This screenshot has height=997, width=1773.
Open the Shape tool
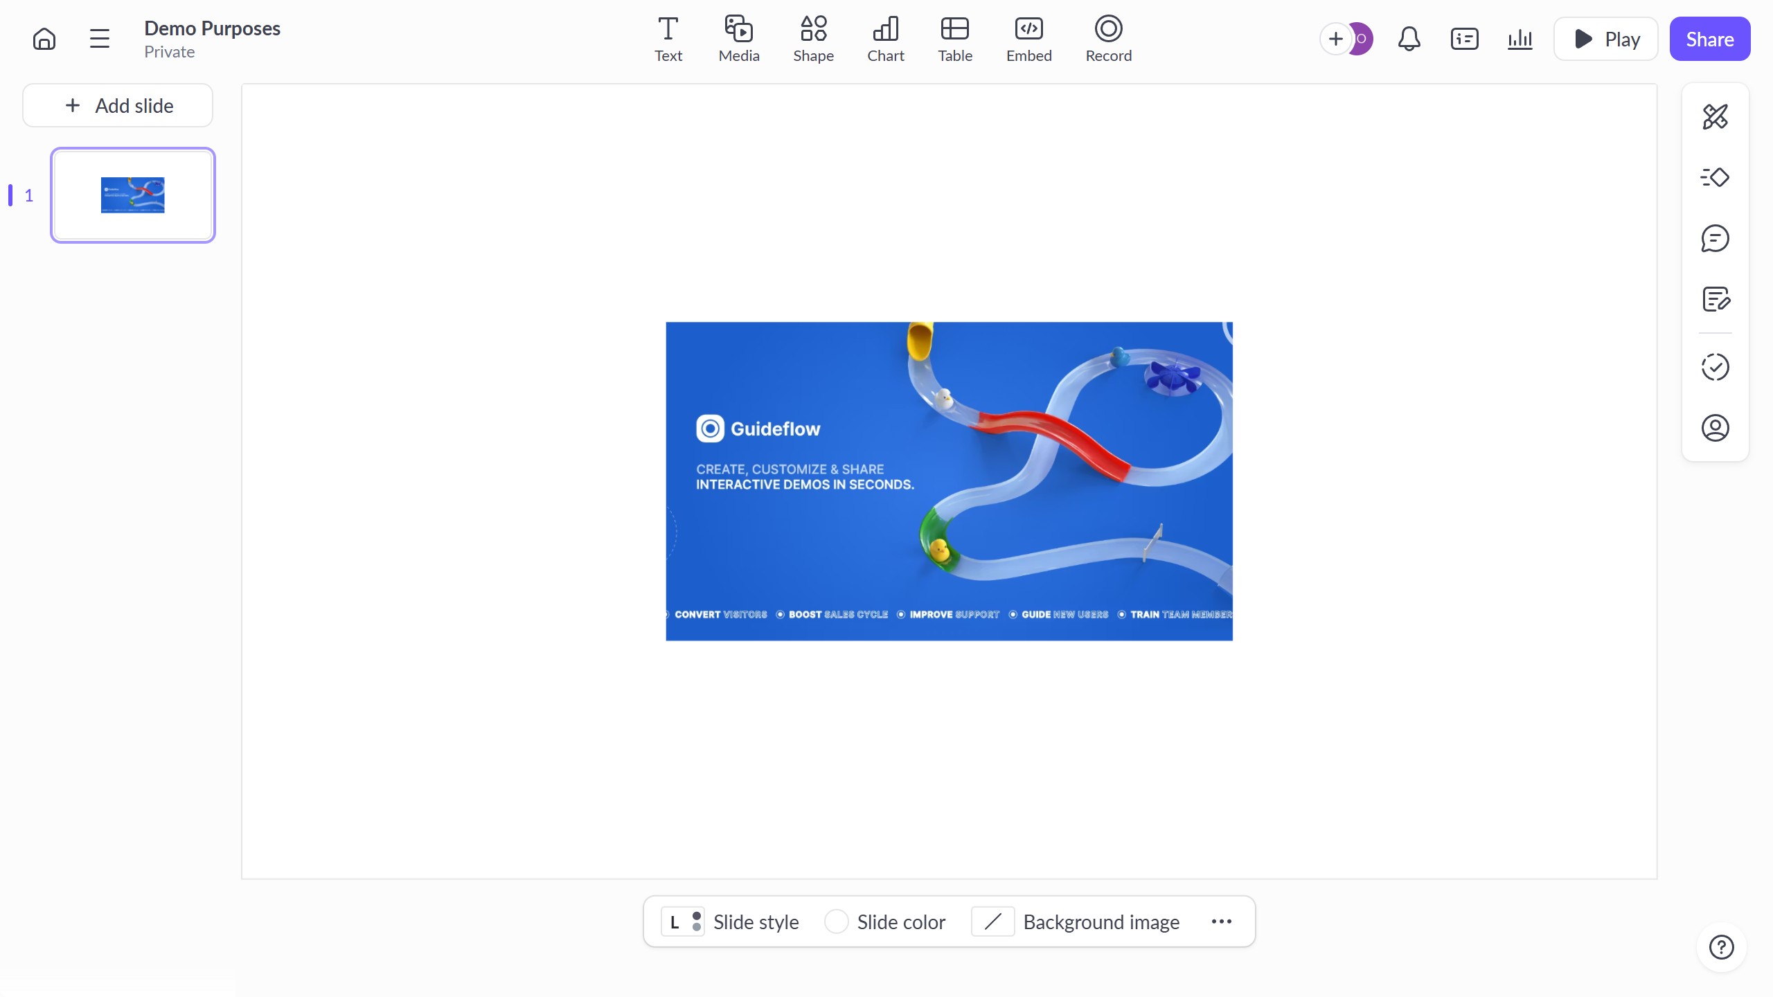813,39
